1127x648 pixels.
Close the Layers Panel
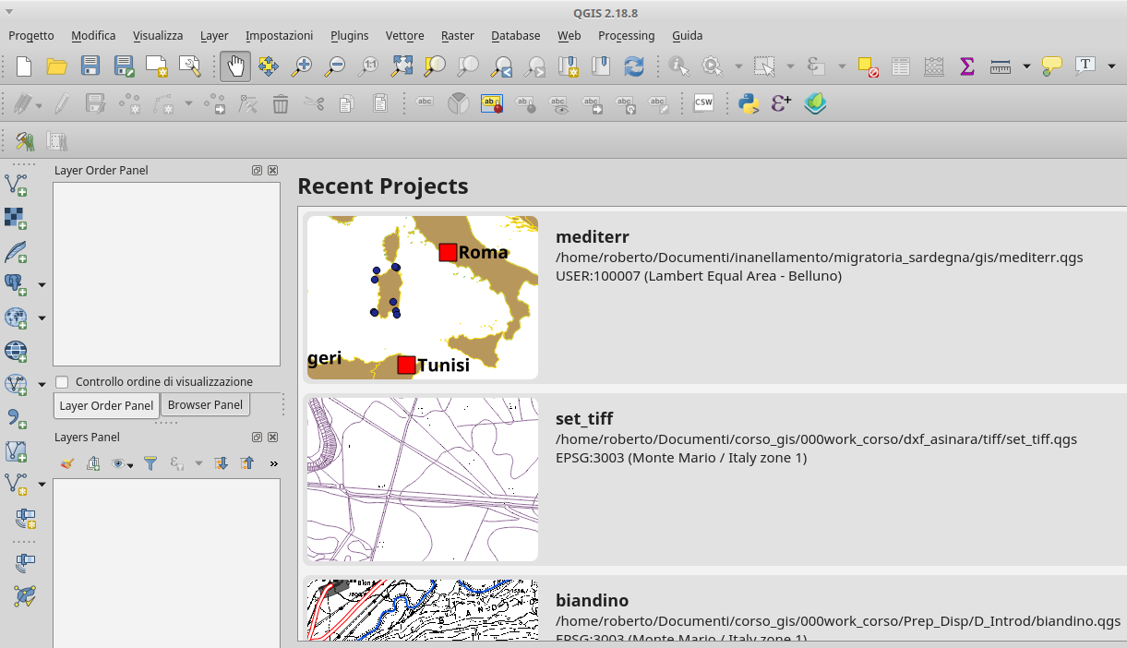272,438
